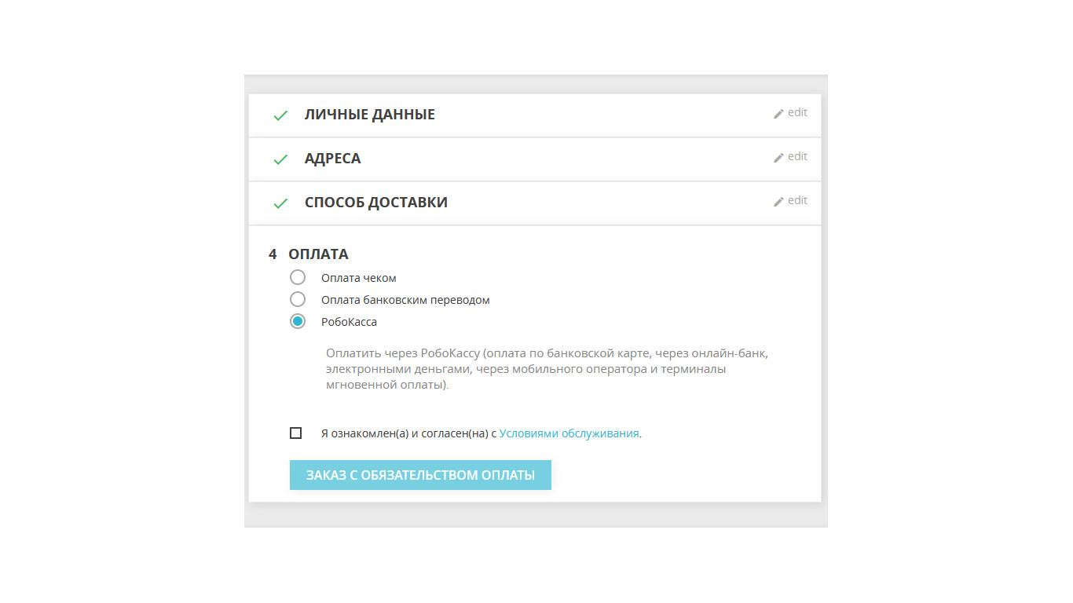Viewport: 1073px width, 603px height.
Task: Click the green checkmark beside АДРЕСА
Action: pyautogui.click(x=280, y=159)
